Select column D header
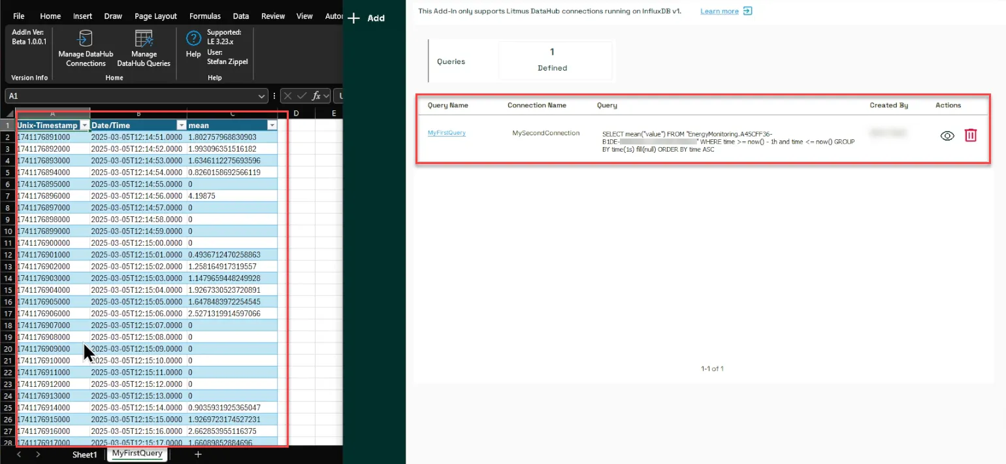 click(296, 114)
